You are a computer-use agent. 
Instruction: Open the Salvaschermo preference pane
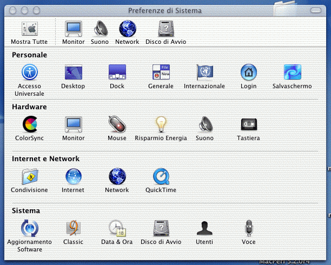(293, 72)
